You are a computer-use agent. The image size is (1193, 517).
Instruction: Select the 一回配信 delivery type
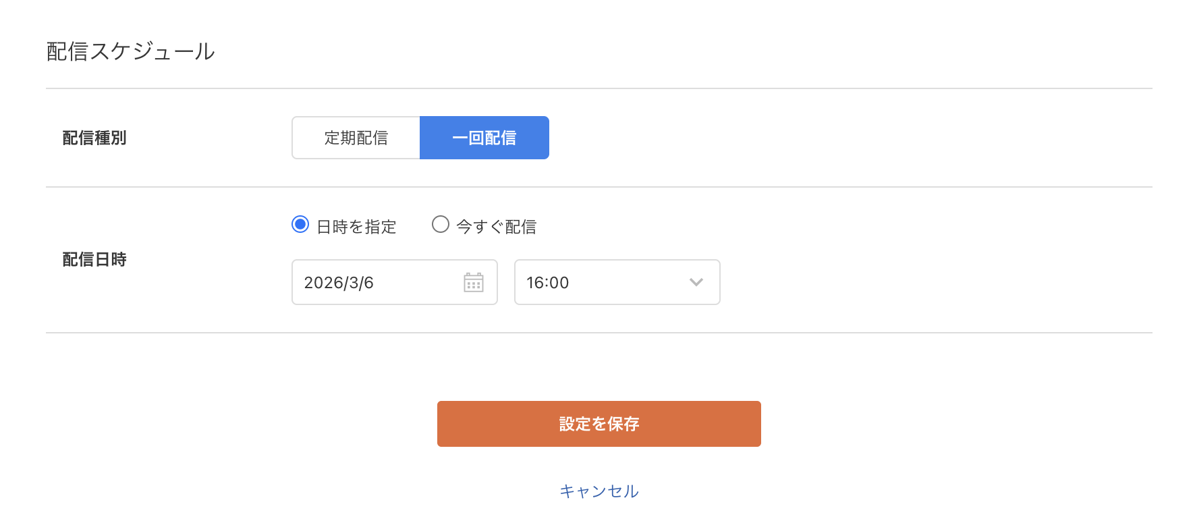click(x=484, y=138)
